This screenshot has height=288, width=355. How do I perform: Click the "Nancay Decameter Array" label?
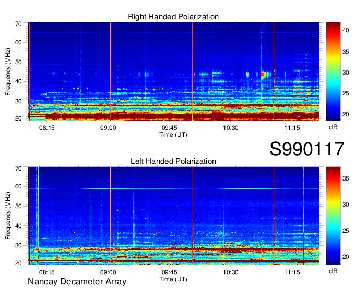coord(77,282)
